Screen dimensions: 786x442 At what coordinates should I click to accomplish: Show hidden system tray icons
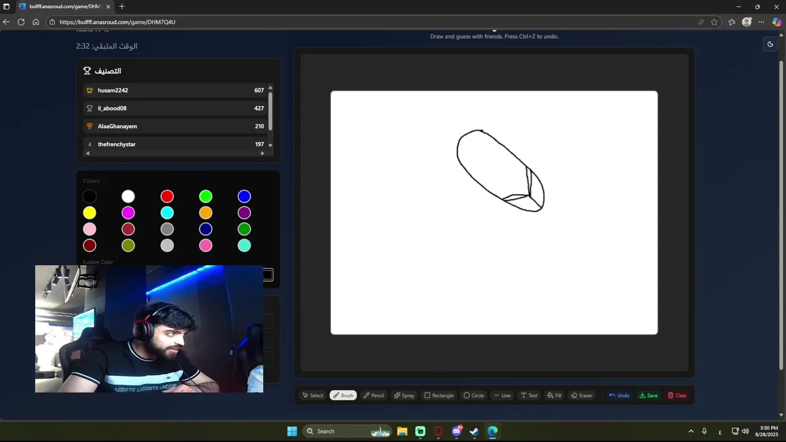pos(691,431)
